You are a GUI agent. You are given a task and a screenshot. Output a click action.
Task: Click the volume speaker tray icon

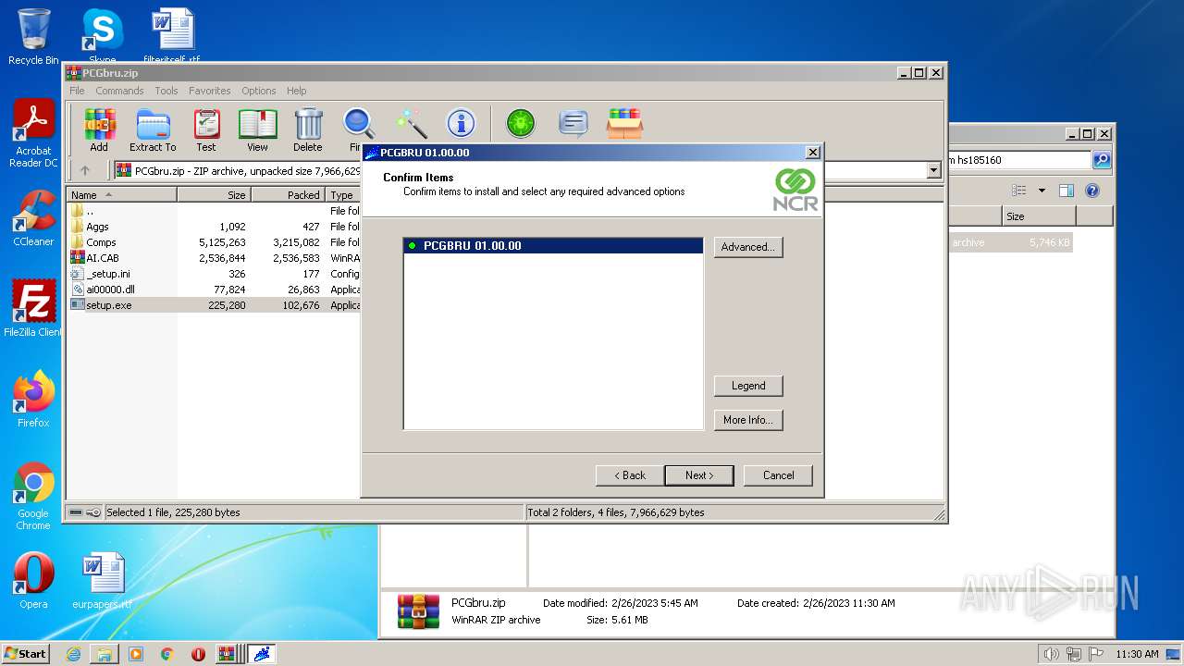pos(1052,654)
